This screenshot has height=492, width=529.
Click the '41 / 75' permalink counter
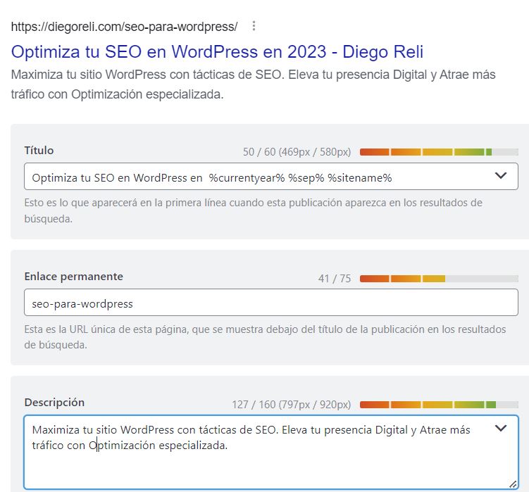(x=335, y=279)
